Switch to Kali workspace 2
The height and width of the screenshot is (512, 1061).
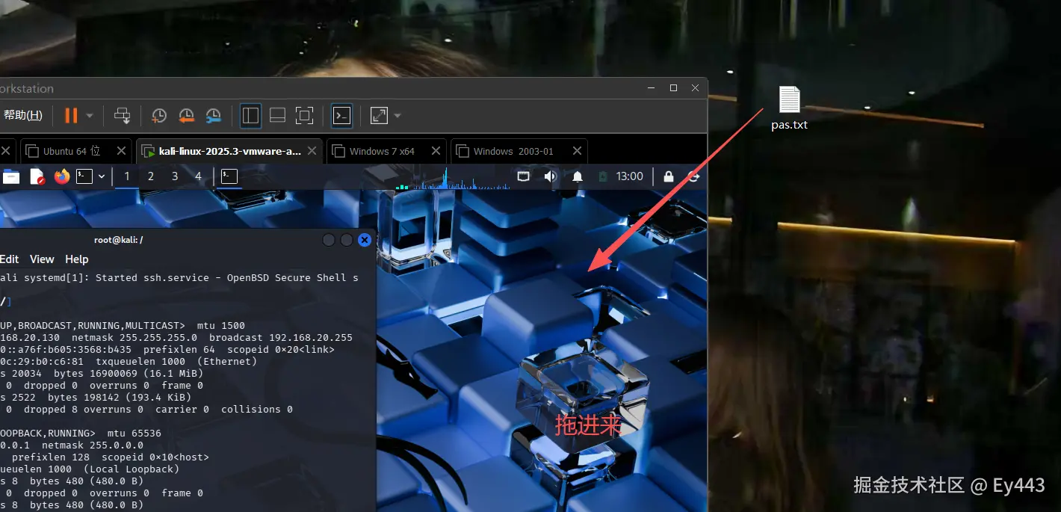click(151, 176)
